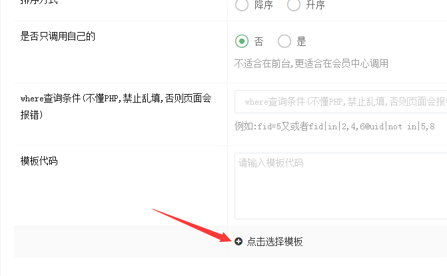Click the red arrow annotation tip

tap(230, 240)
